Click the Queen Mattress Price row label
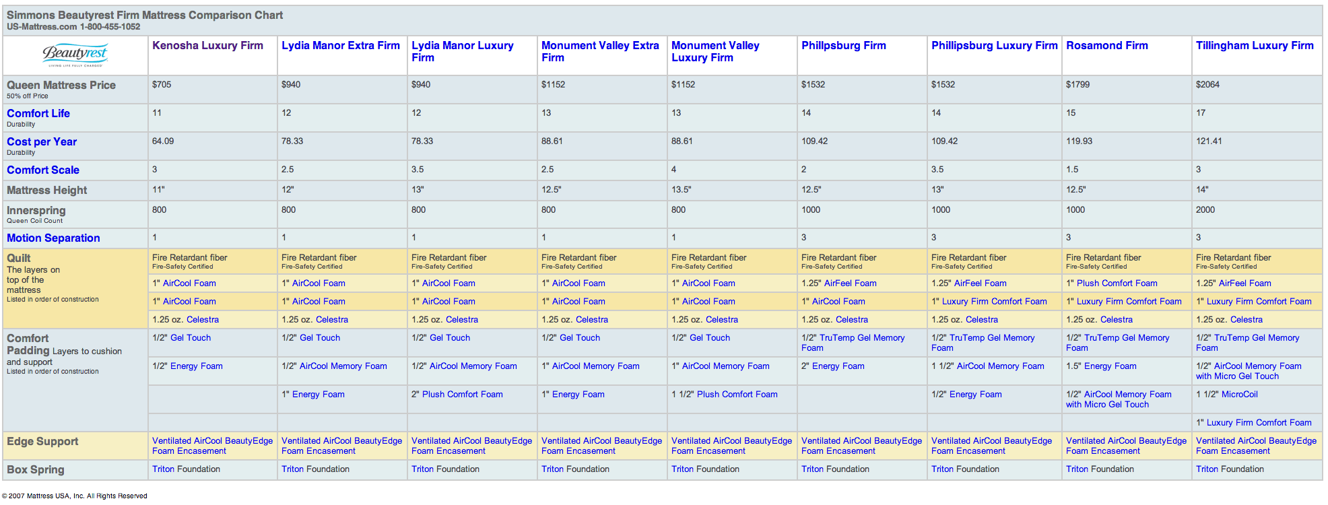 click(61, 86)
